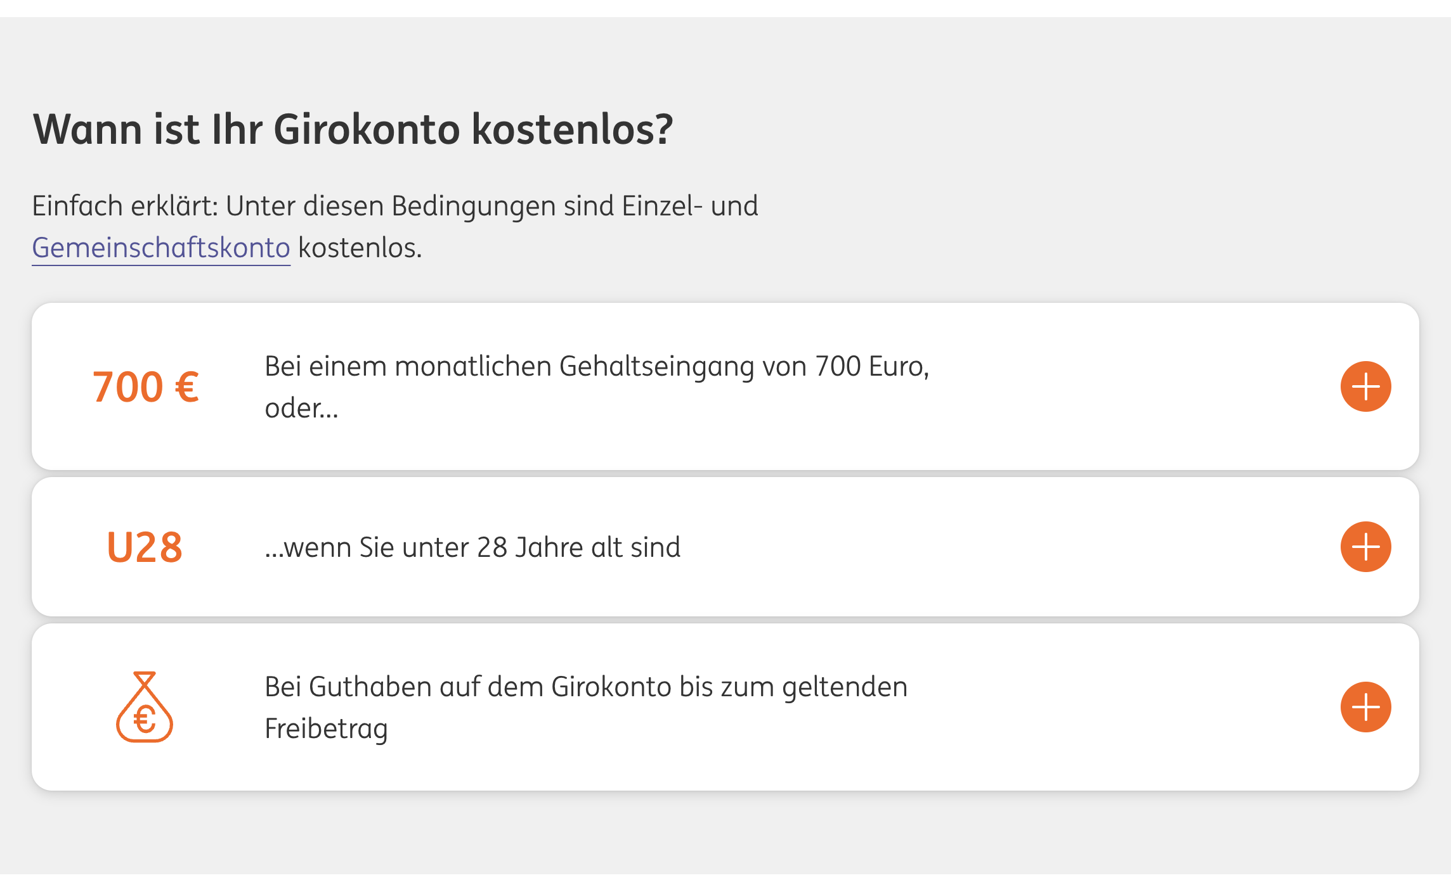Click '700 Euro,' in the first card text
The width and height of the screenshot is (1451, 892).
[x=872, y=367]
